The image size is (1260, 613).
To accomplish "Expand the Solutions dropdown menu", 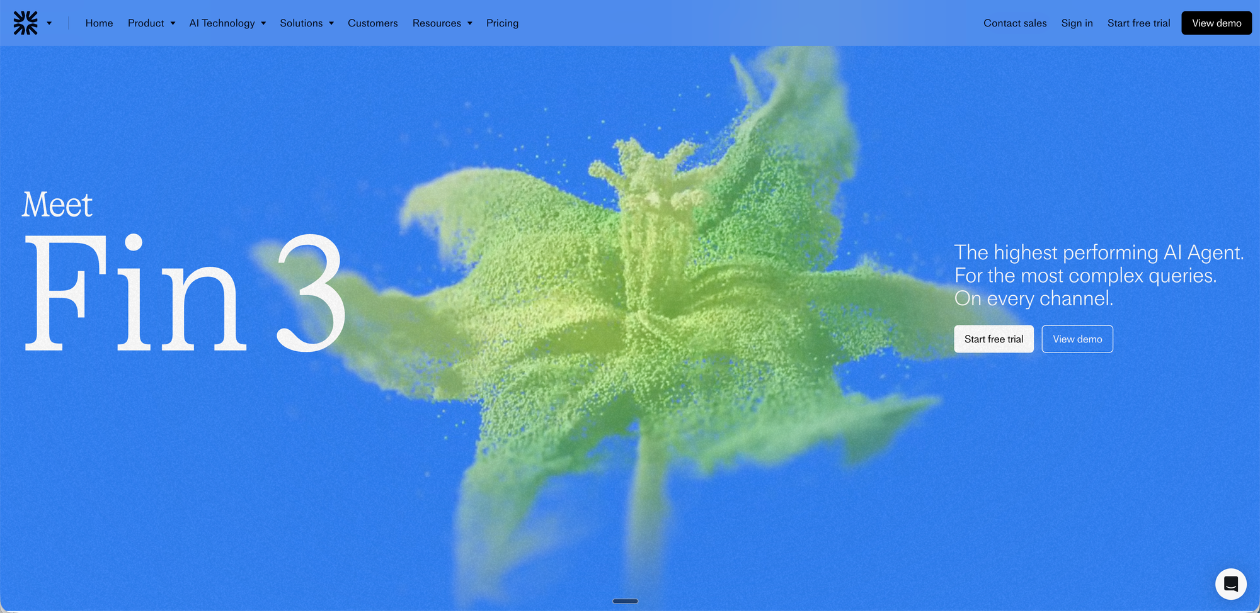I will [307, 23].
